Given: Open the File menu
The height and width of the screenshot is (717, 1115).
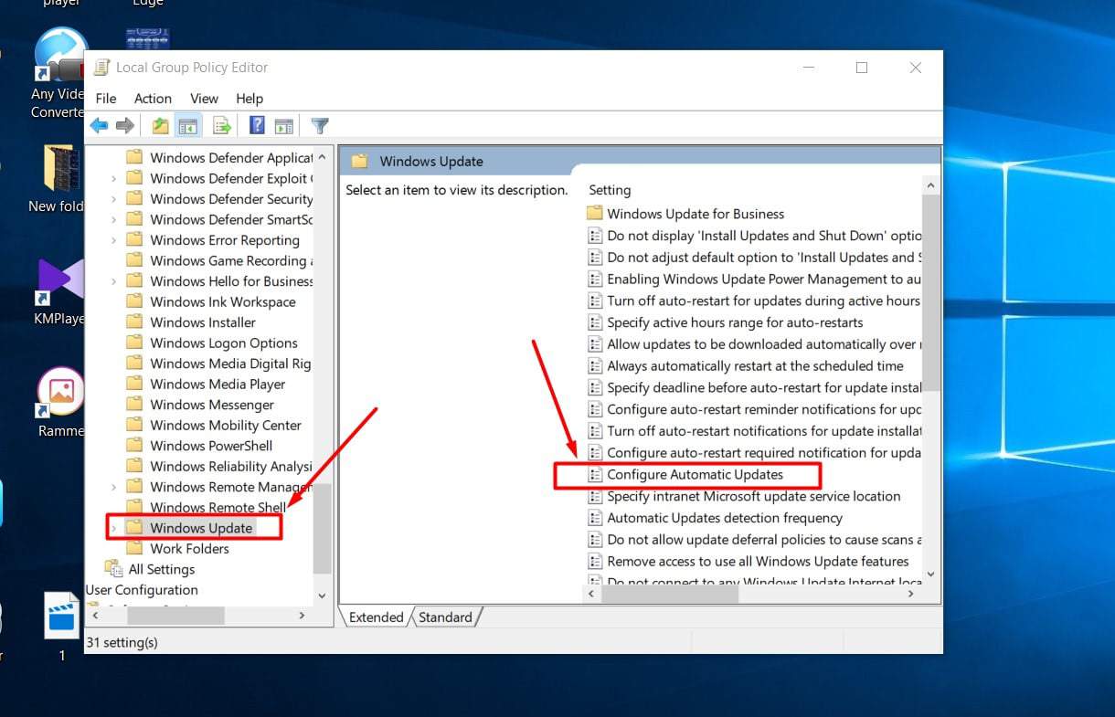Looking at the screenshot, I should [x=106, y=99].
